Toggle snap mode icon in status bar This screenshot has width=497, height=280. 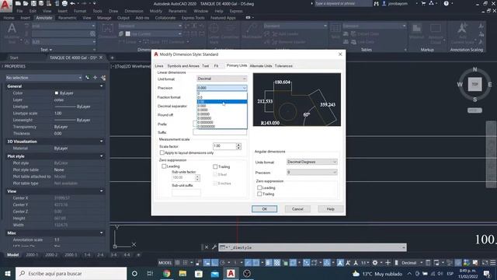coord(185,263)
